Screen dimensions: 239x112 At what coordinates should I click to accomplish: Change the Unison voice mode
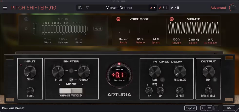pyautogui.click(x=123, y=39)
